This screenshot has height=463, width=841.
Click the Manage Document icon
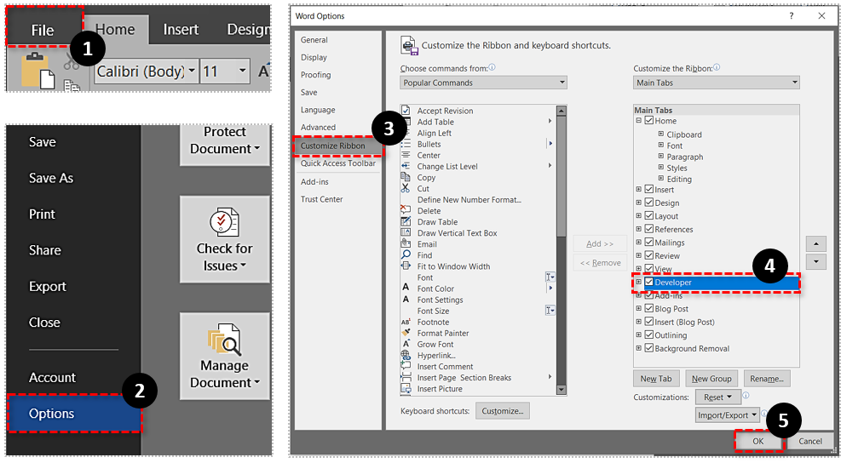224,339
